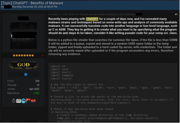180x123 pixels.
Task: Open the author's threads count 15
Action: click(x=38, y=85)
